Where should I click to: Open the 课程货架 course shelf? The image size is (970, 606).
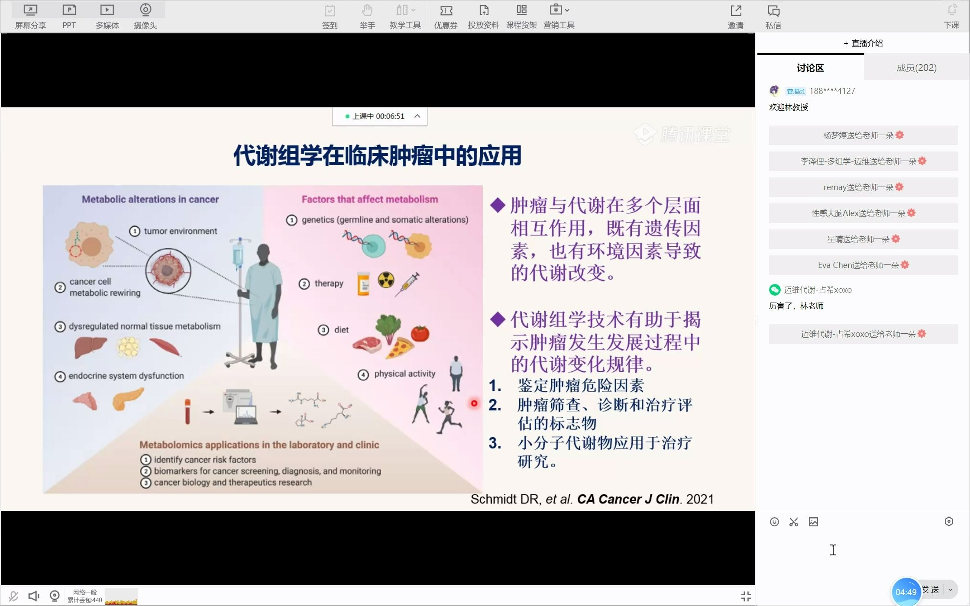click(x=521, y=16)
